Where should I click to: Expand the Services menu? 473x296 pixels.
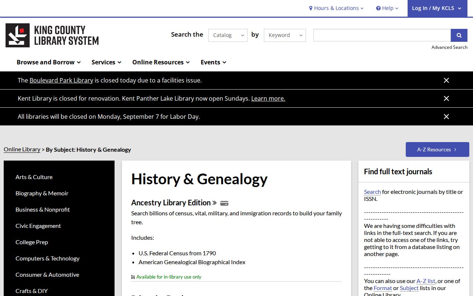coord(106,62)
